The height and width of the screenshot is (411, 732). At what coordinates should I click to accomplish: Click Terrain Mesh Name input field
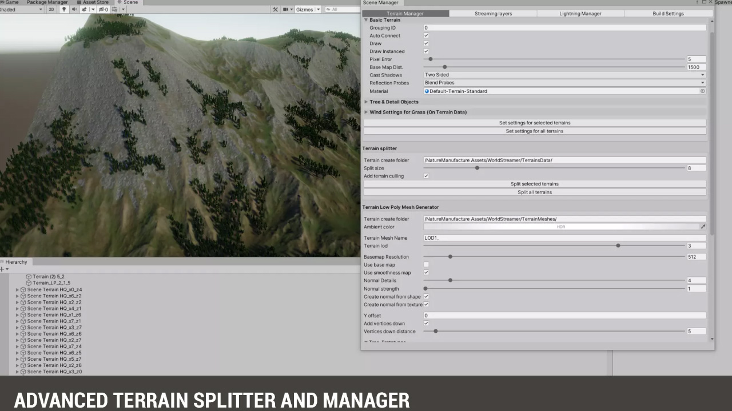click(x=564, y=237)
